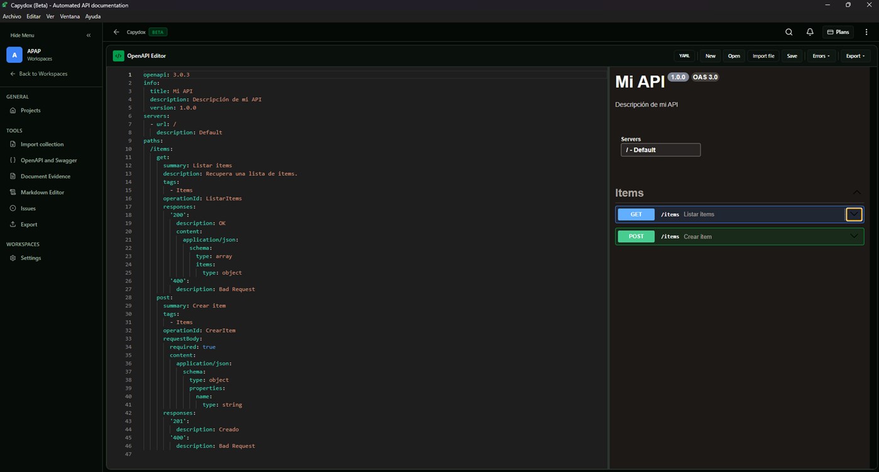
Task: Click the Issues clock icon
Action: pos(13,208)
